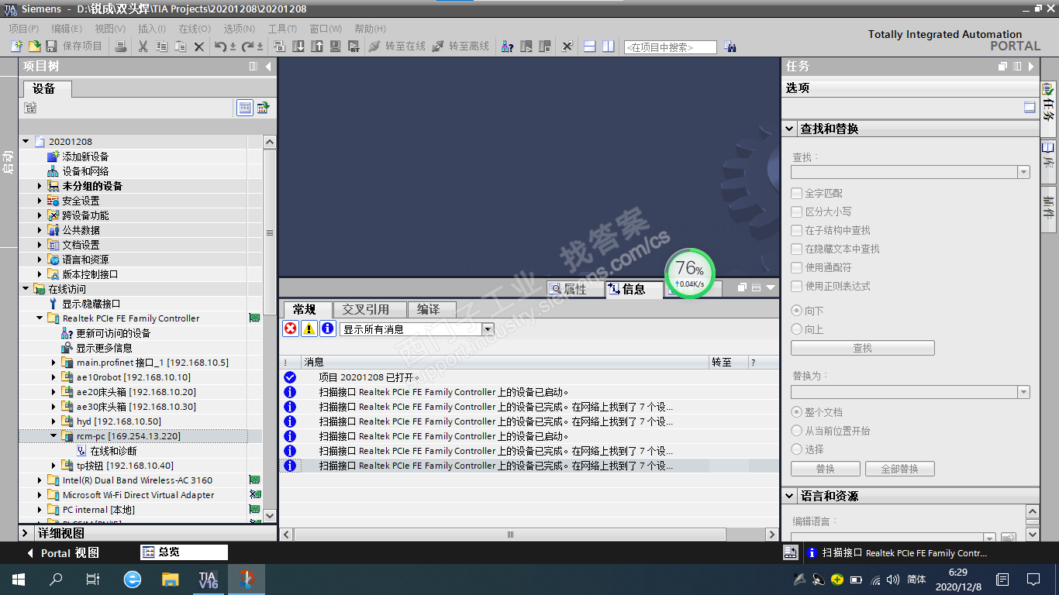The image size is (1059, 595).
Task: Click Go online (转至在线) button
Action: click(x=397, y=46)
